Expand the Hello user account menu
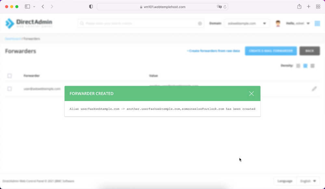The height and width of the screenshot is (189, 325). point(298,23)
